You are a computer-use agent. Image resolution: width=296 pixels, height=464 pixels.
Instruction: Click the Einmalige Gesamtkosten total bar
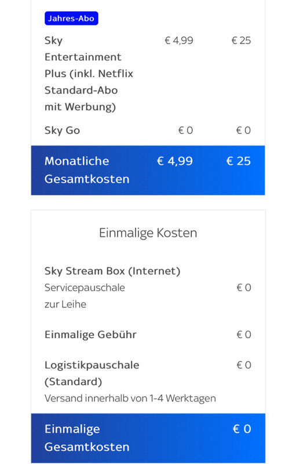148,438
